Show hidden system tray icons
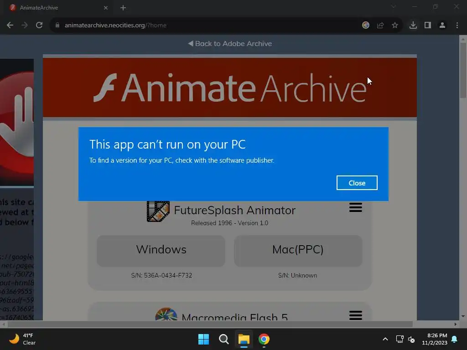 [x=385, y=339]
